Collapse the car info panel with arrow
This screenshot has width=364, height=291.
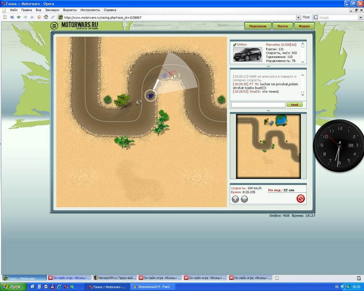point(268,67)
